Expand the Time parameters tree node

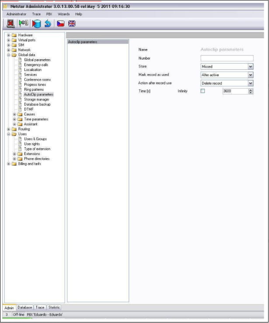pyautogui.click(x=14, y=119)
